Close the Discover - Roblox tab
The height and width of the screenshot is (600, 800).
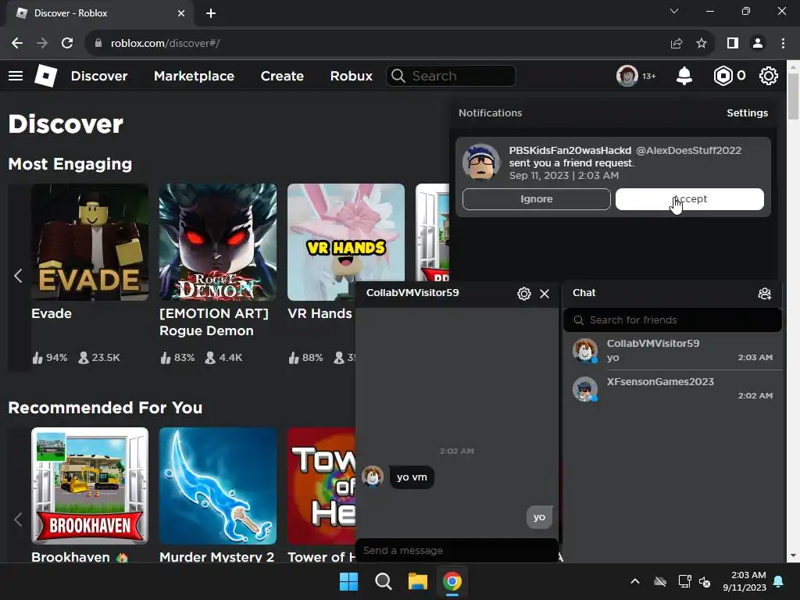[x=181, y=13]
